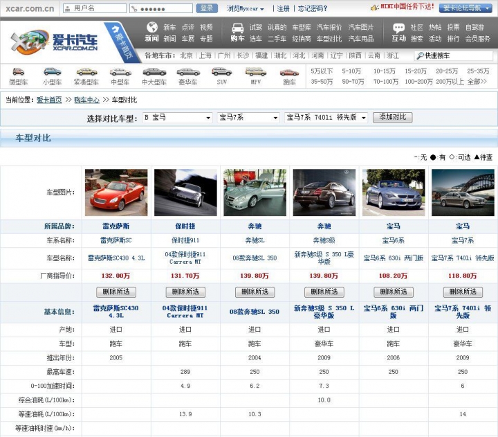Select the 上海 city link

pos(205,55)
